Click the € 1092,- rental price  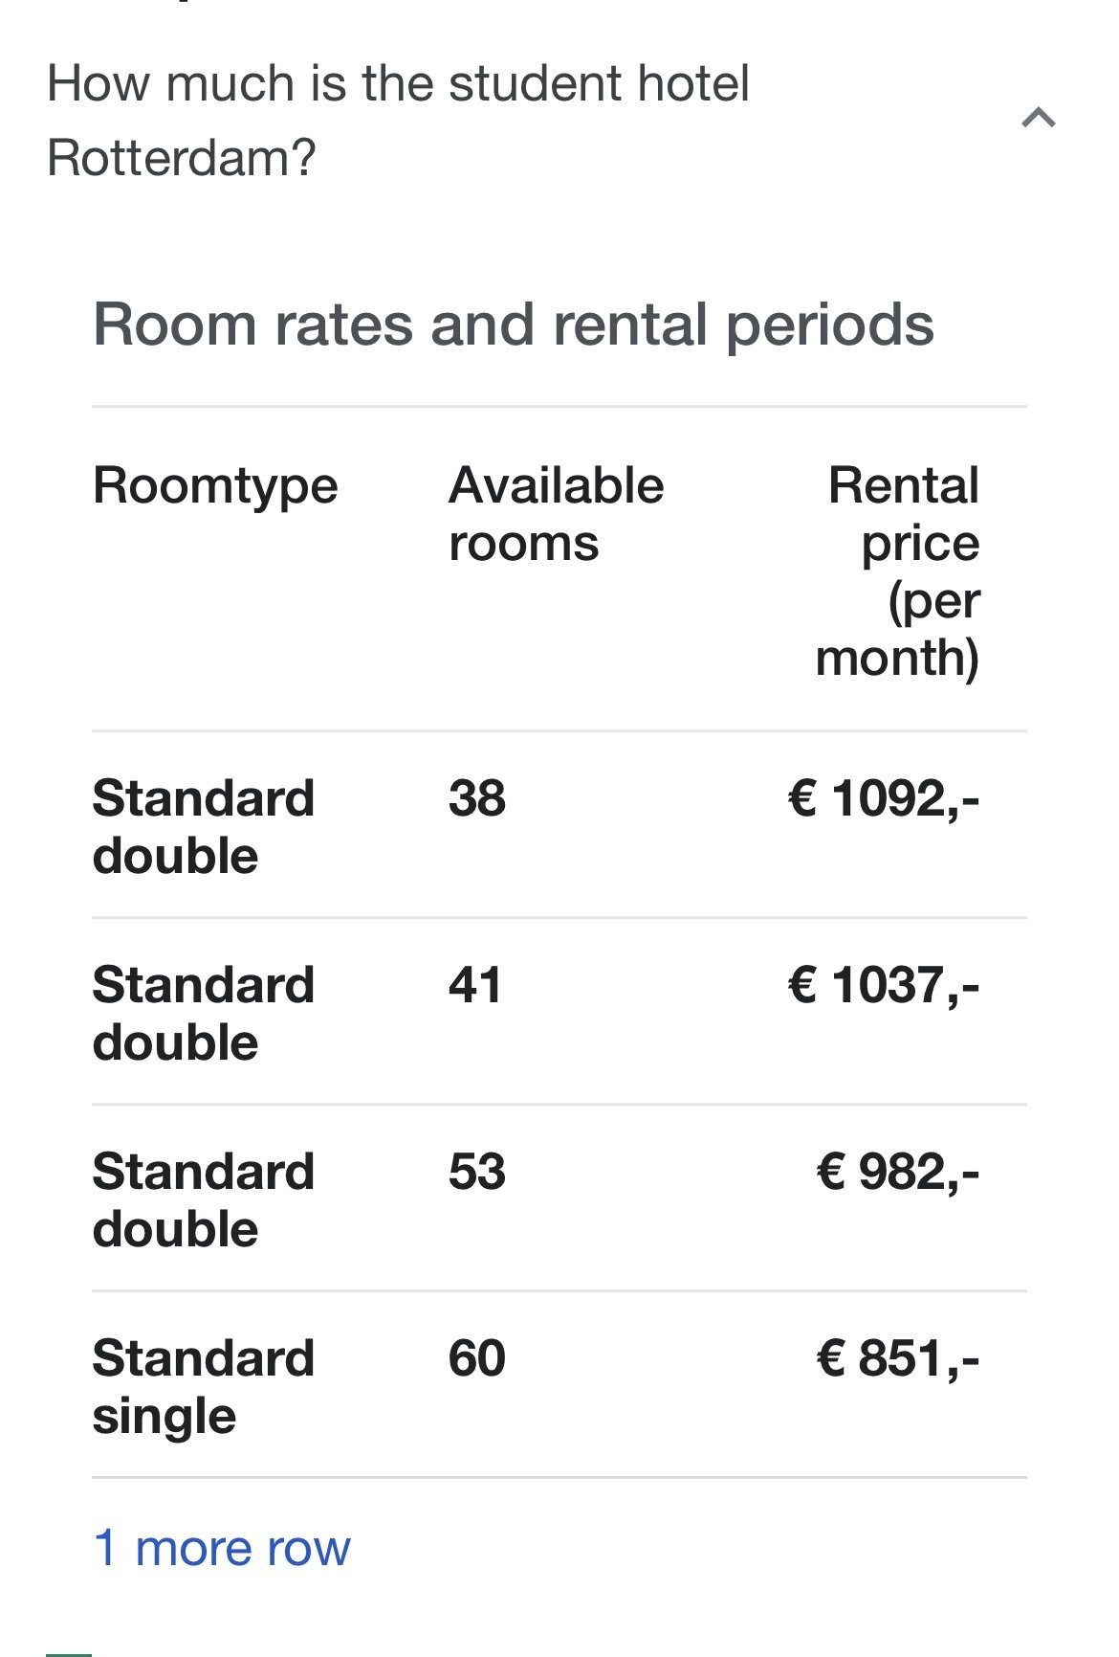883,797
